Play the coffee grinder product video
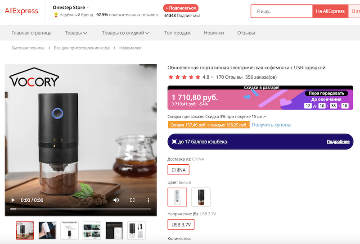The image size is (360, 244). [x=13, y=200]
